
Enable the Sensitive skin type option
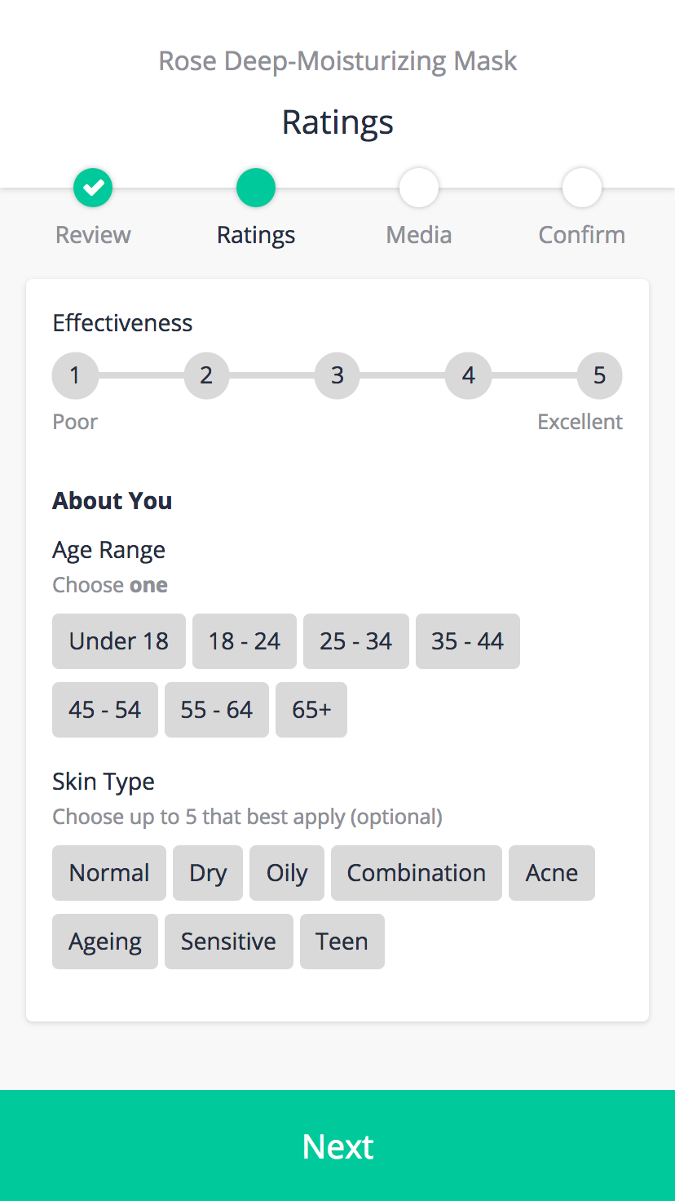229,942
